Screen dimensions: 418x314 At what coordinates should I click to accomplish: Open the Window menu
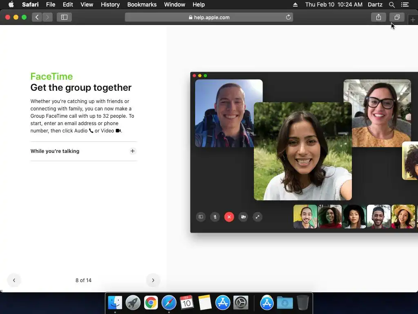pyautogui.click(x=175, y=4)
